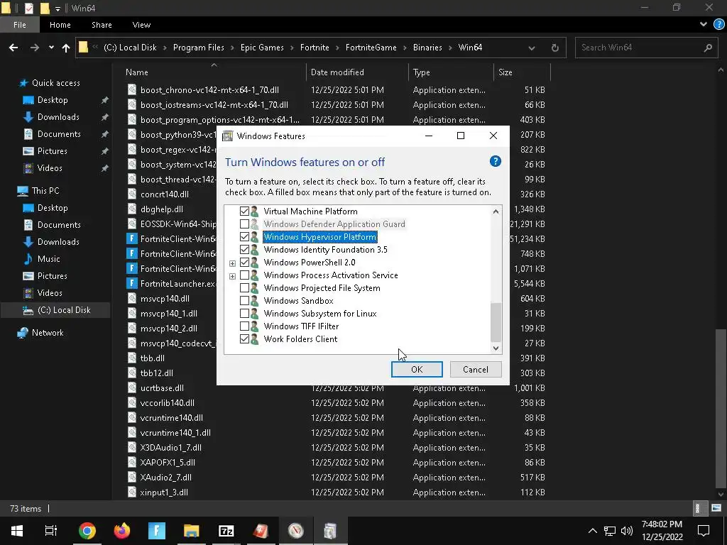The width and height of the screenshot is (727, 545).
Task: Enable Windows Process Activation Service
Action: [244, 275]
